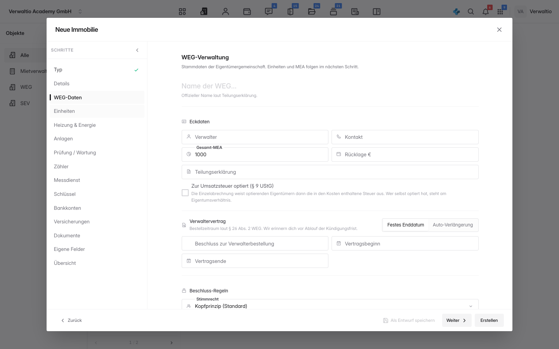Open the wallet icon in top navigation

pyautogui.click(x=247, y=12)
